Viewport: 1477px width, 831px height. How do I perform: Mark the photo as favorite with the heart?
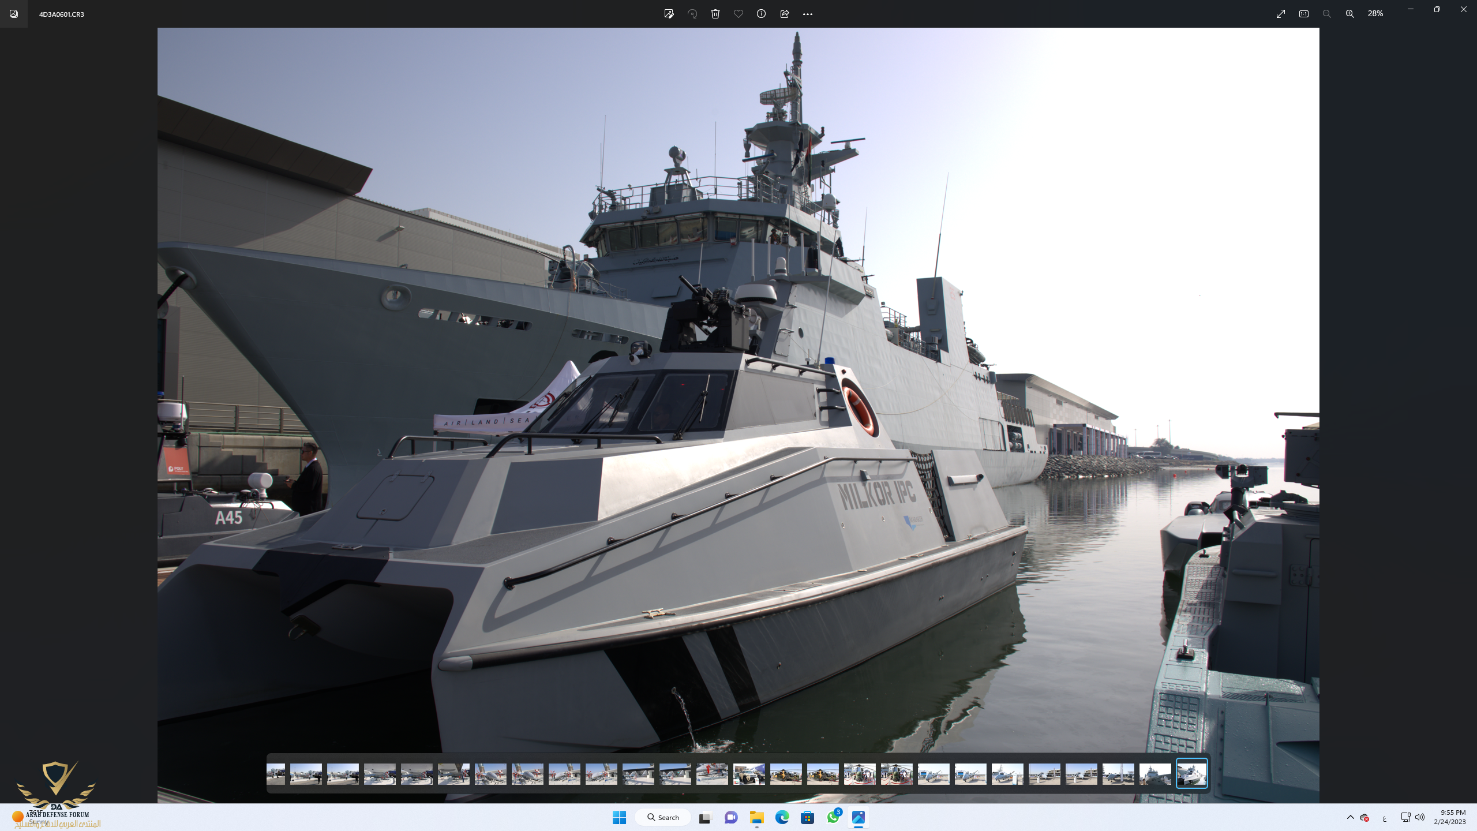click(x=738, y=14)
